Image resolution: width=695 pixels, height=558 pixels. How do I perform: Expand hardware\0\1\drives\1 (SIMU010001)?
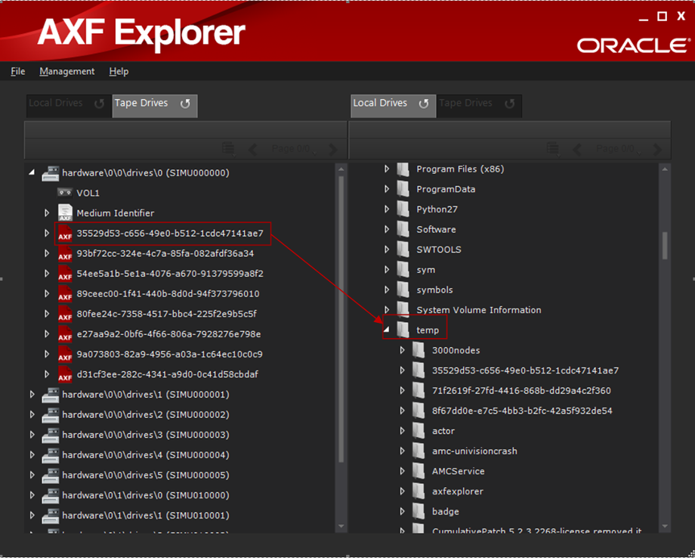[32, 516]
